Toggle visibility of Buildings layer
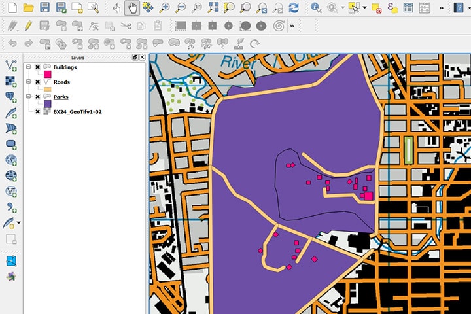 click(37, 67)
